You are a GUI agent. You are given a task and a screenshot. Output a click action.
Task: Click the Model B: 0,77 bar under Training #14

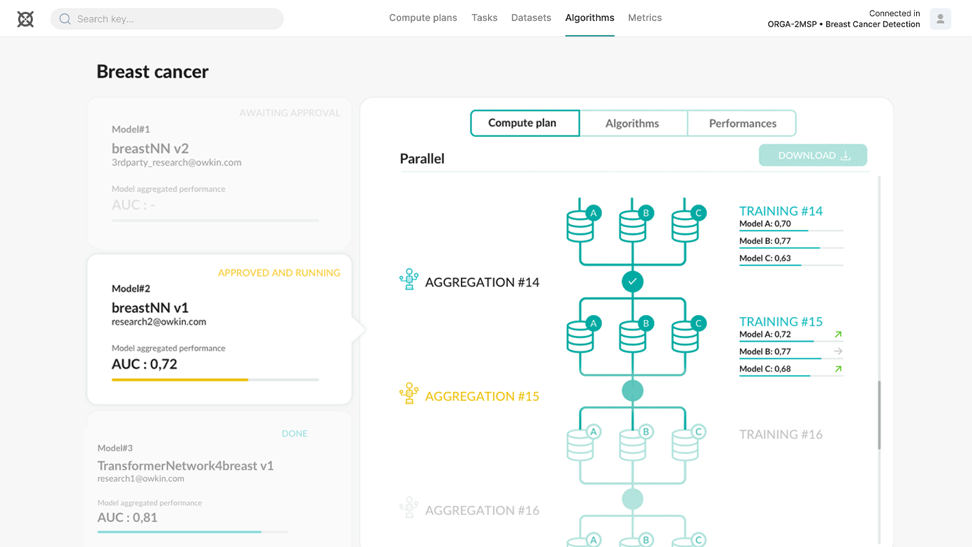[791, 247]
